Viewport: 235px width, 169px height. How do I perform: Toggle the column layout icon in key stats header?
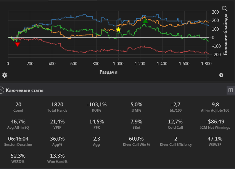tap(230, 90)
